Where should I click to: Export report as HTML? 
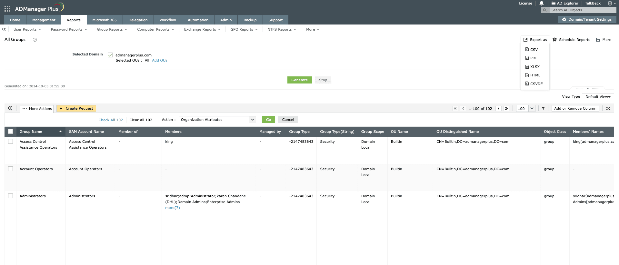point(533,75)
